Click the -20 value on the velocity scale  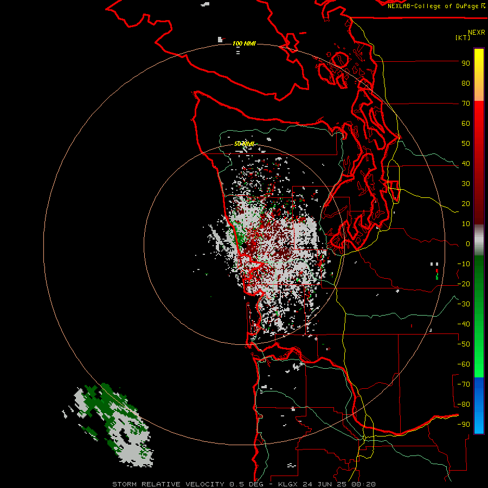(x=464, y=284)
